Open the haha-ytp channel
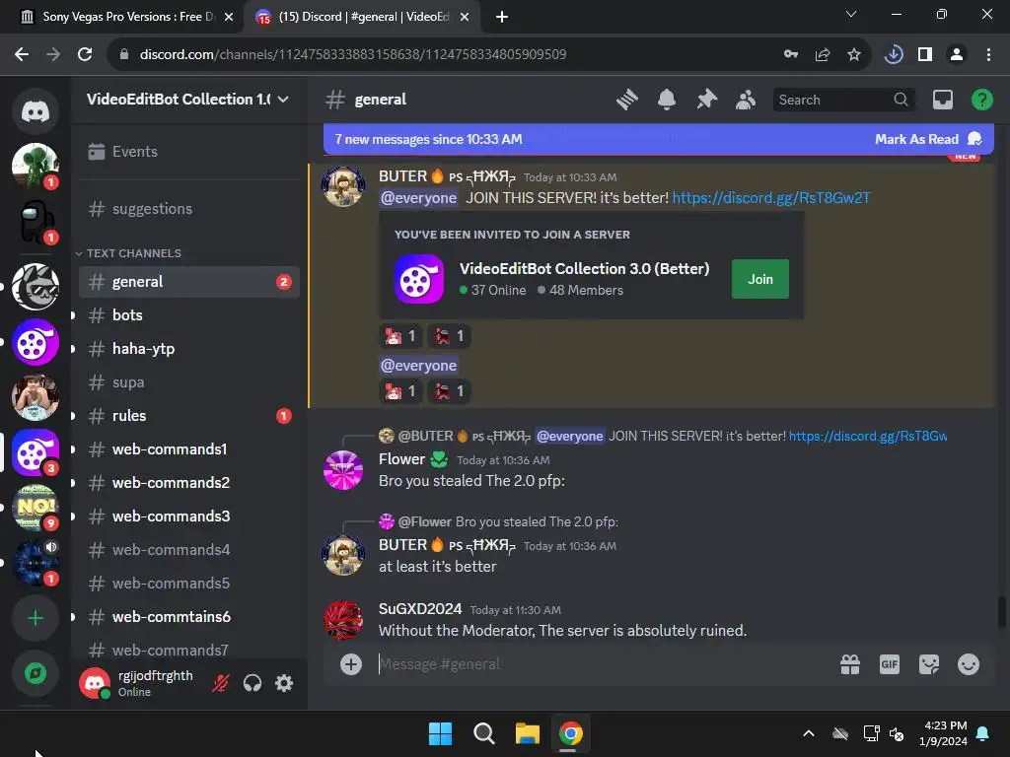 click(188, 349)
